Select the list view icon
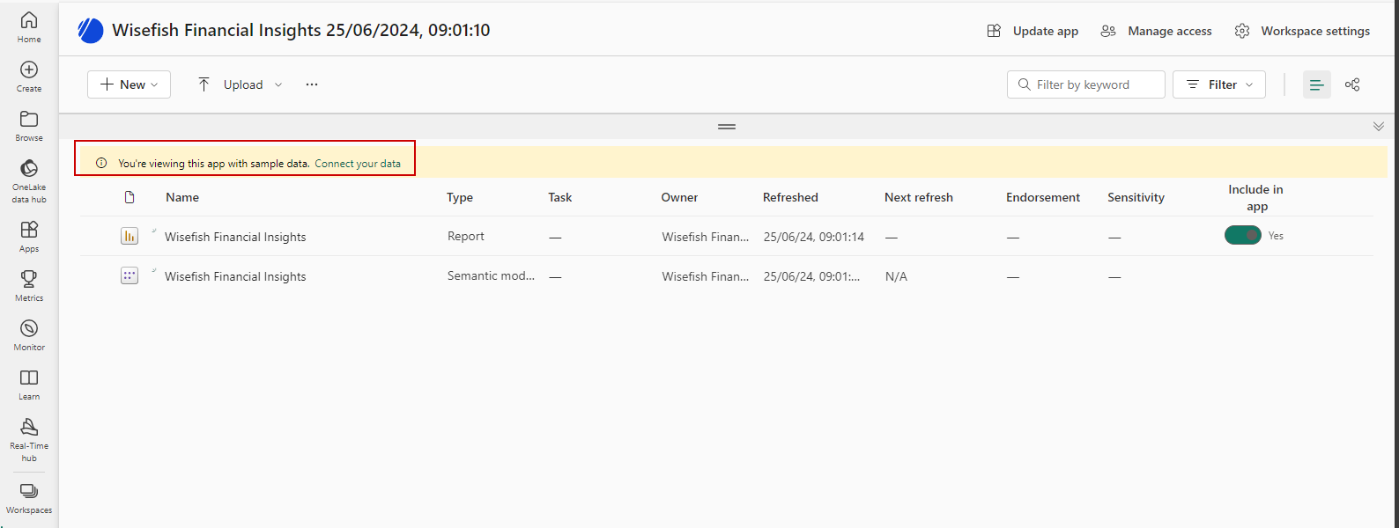1399x528 pixels. coord(1316,84)
